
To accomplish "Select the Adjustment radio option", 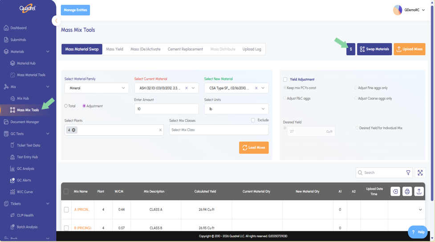I will coord(84,106).
